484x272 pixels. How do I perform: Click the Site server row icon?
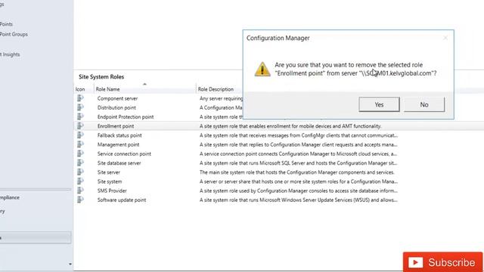point(80,172)
